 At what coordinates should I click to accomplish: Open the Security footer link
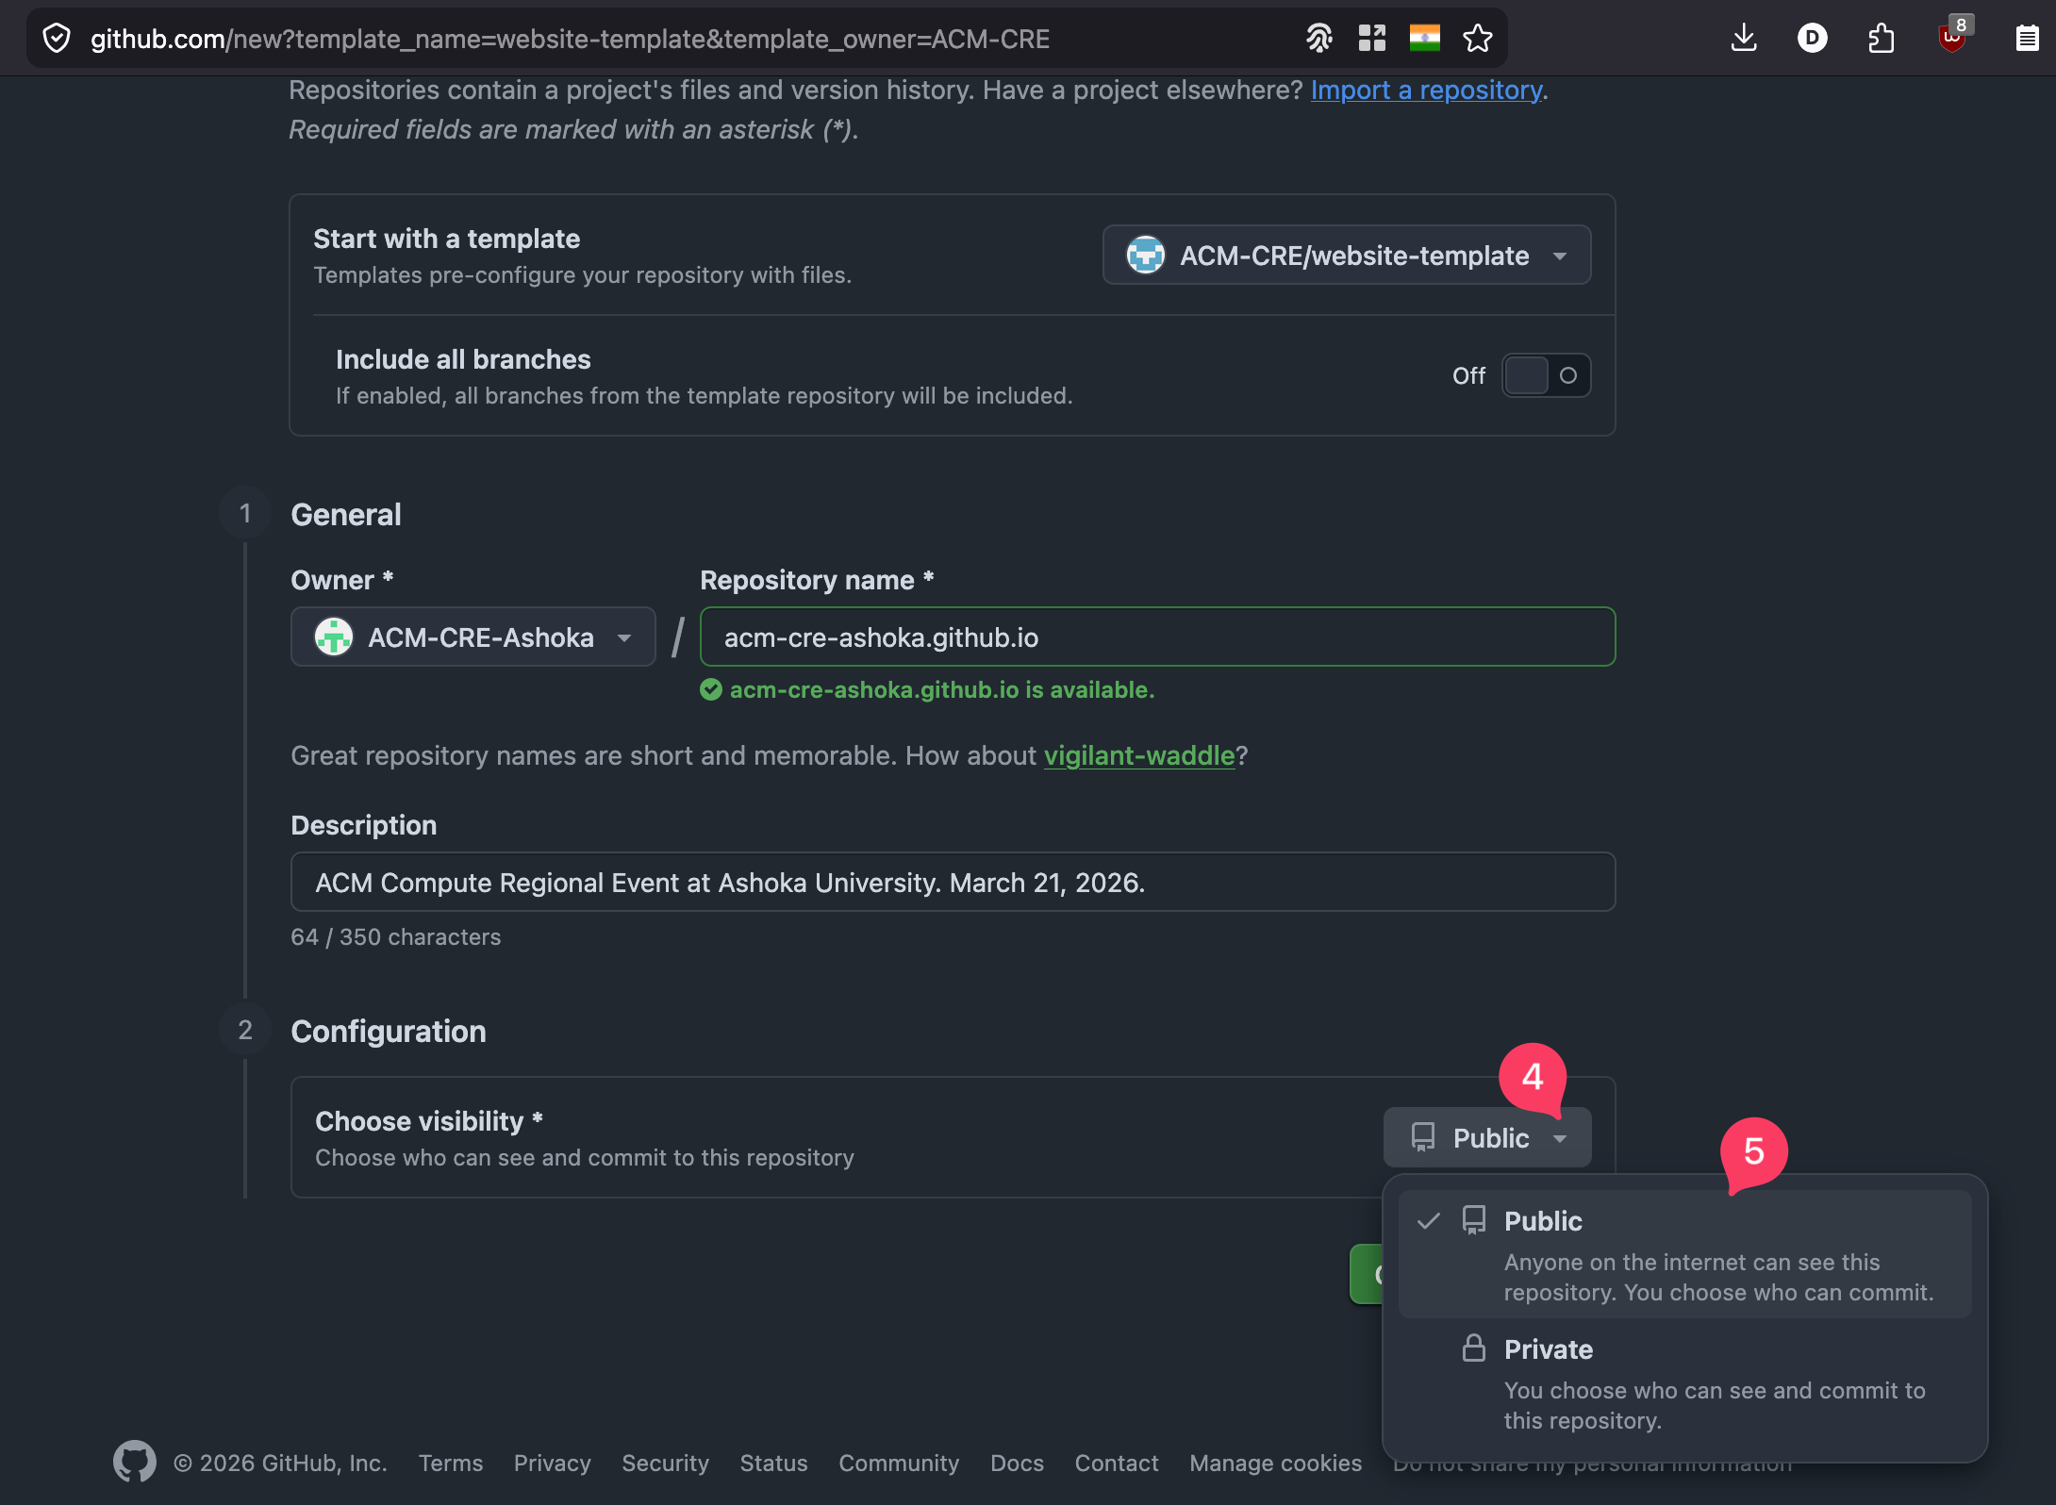click(665, 1463)
